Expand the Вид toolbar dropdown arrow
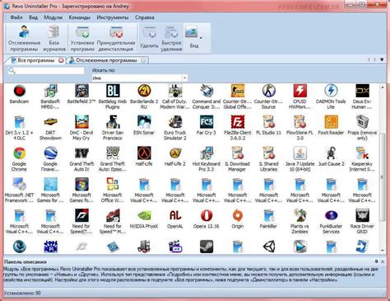Image resolution: width=390 pixels, height=301 pixels. tap(201, 38)
